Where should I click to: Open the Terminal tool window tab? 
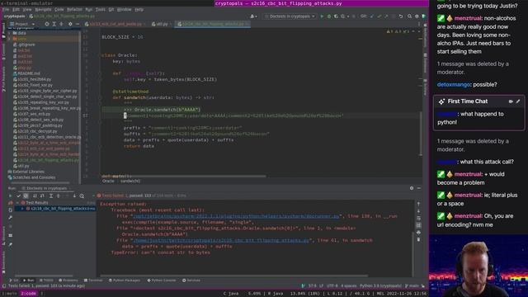93,280
